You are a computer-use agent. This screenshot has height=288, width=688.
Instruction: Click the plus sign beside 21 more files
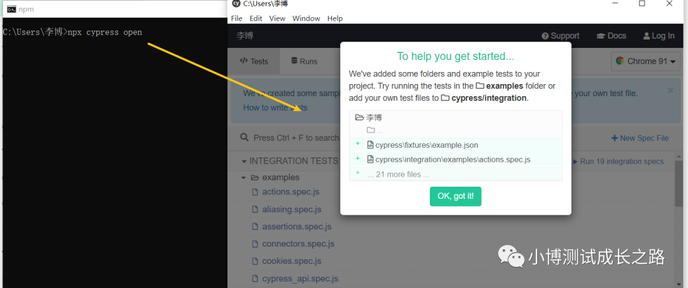point(357,173)
